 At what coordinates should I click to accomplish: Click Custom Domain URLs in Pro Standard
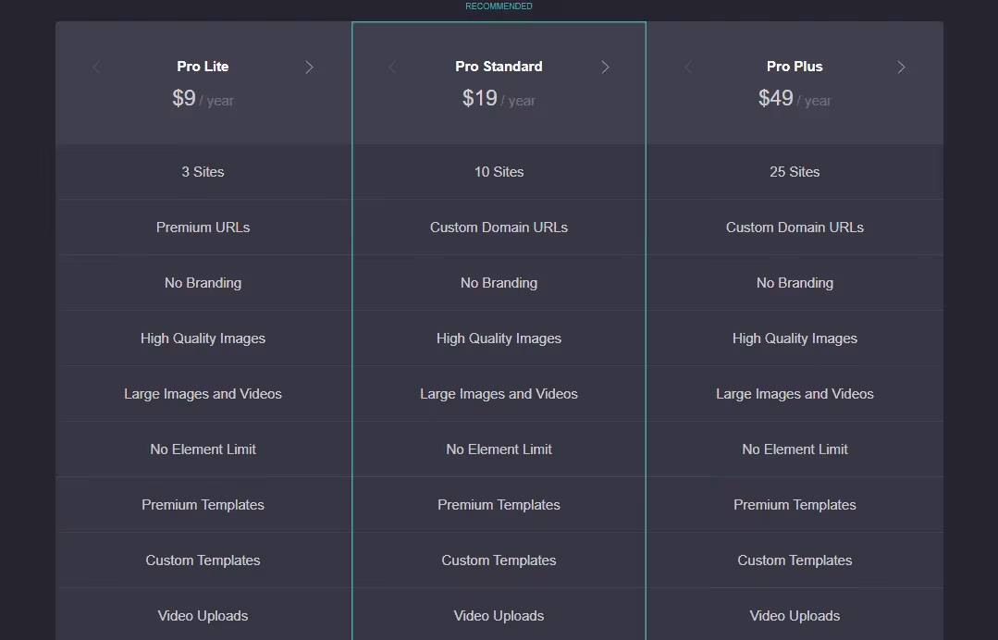(x=499, y=228)
